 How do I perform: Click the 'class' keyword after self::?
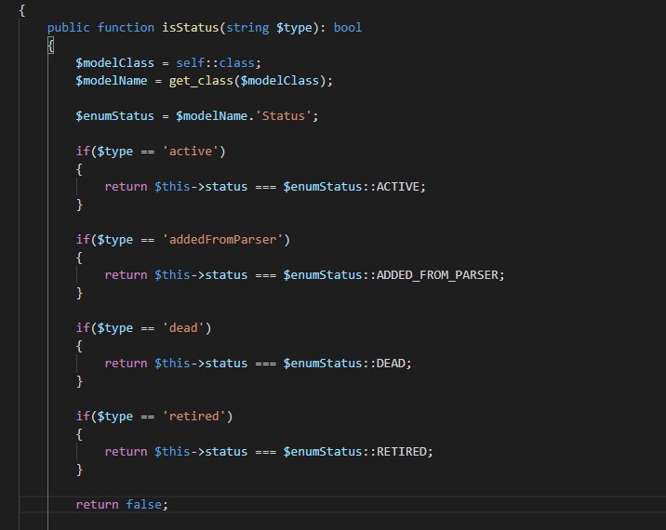click(236, 63)
